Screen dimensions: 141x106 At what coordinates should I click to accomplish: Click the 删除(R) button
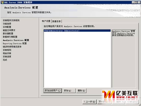pyautogui.click(x=81, y=91)
